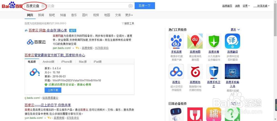This screenshot has height=121, width=277.
Task: Open camera image search icon
Action: (130, 6)
